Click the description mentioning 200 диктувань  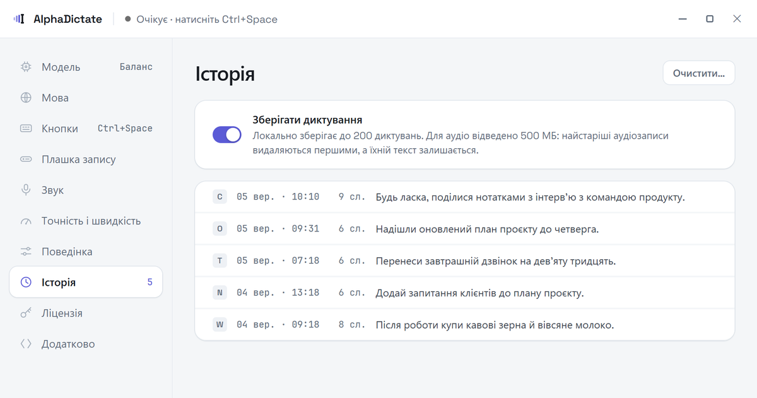461,143
